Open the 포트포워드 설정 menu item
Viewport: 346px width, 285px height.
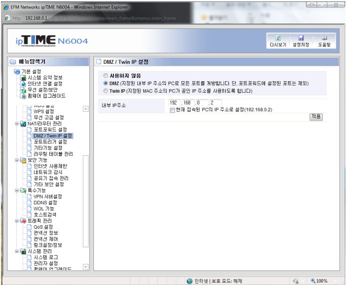click(50, 130)
